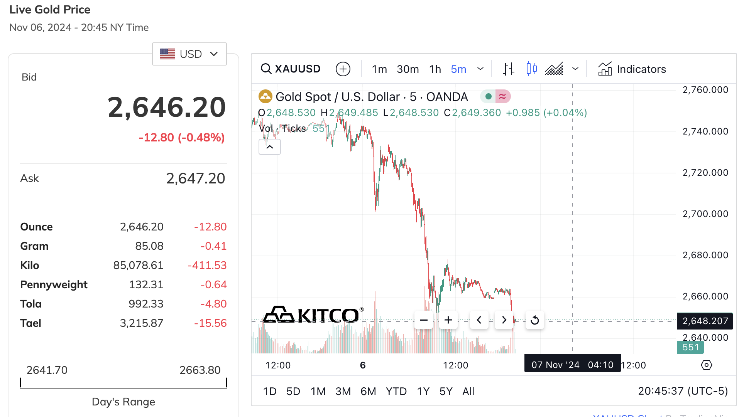Screen dimensions: 744x417
Task: Open the USD currency dropdown
Action: pos(189,54)
